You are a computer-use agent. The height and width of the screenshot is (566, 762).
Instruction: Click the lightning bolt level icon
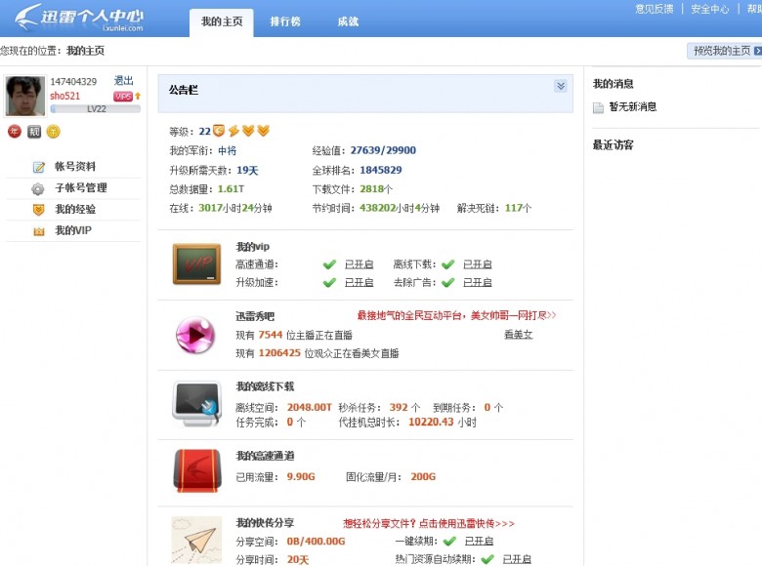233,131
